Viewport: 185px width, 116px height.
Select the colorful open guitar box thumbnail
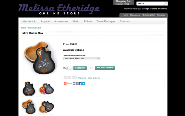[46, 89]
